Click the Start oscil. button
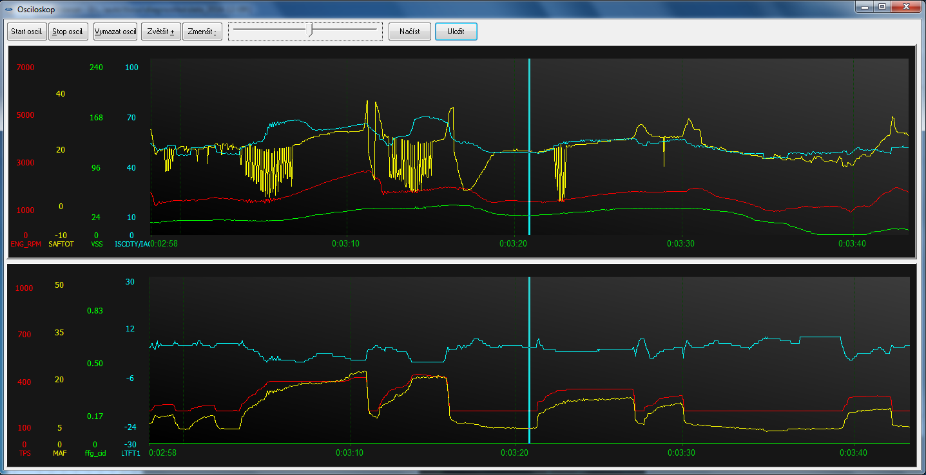Image resolution: width=926 pixels, height=475 pixels. click(x=26, y=32)
